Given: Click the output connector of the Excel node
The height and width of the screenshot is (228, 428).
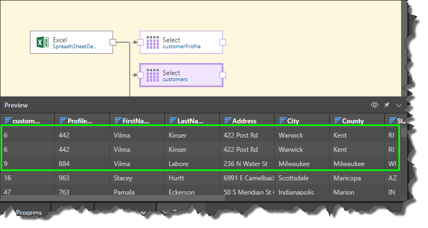Looking at the screenshot, I should tap(113, 42).
